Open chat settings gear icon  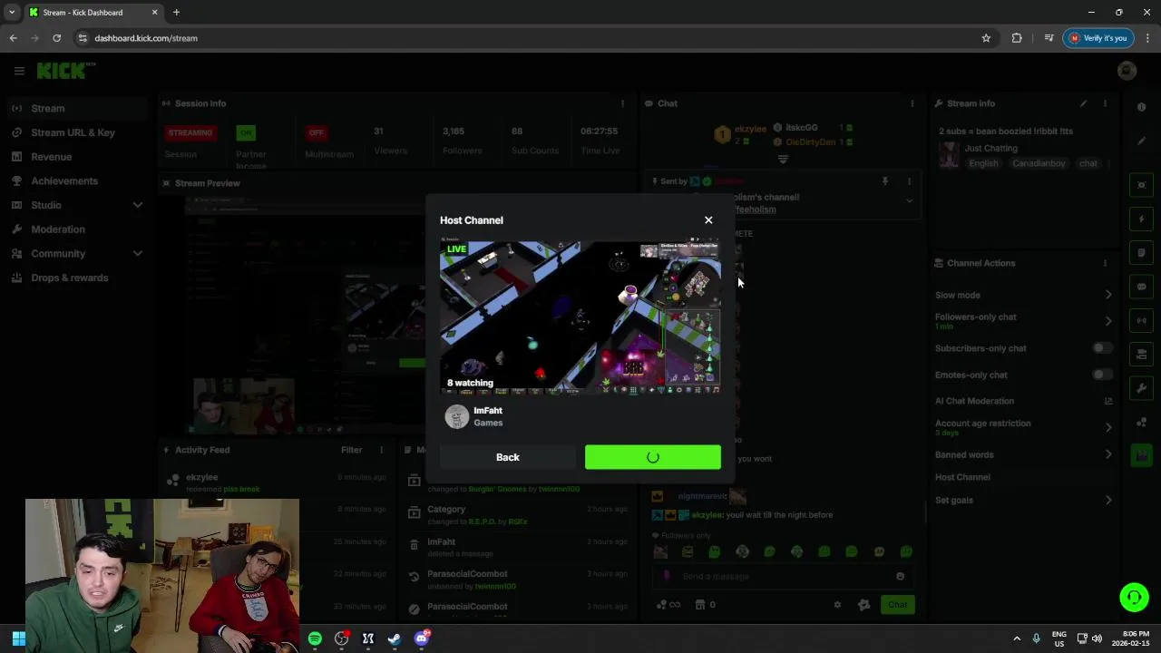pyautogui.click(x=837, y=605)
